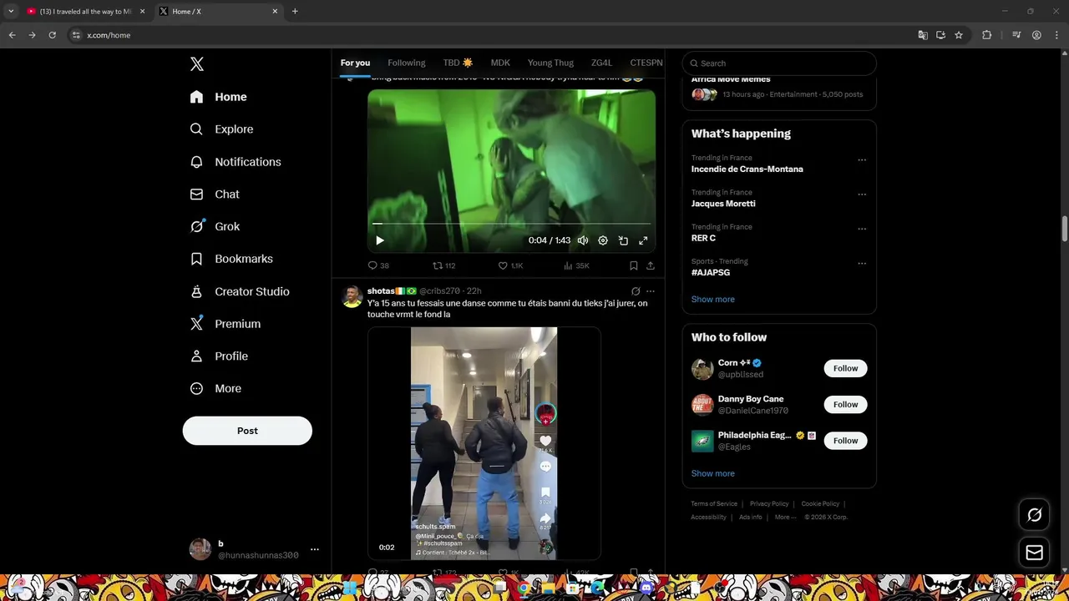Open Grok from the sidebar
This screenshot has height=601, width=1069.
coord(215,226)
